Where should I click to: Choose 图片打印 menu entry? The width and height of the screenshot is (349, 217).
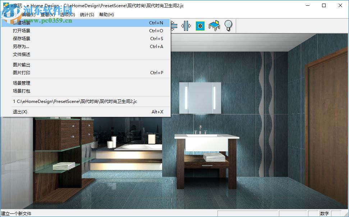tap(86, 72)
